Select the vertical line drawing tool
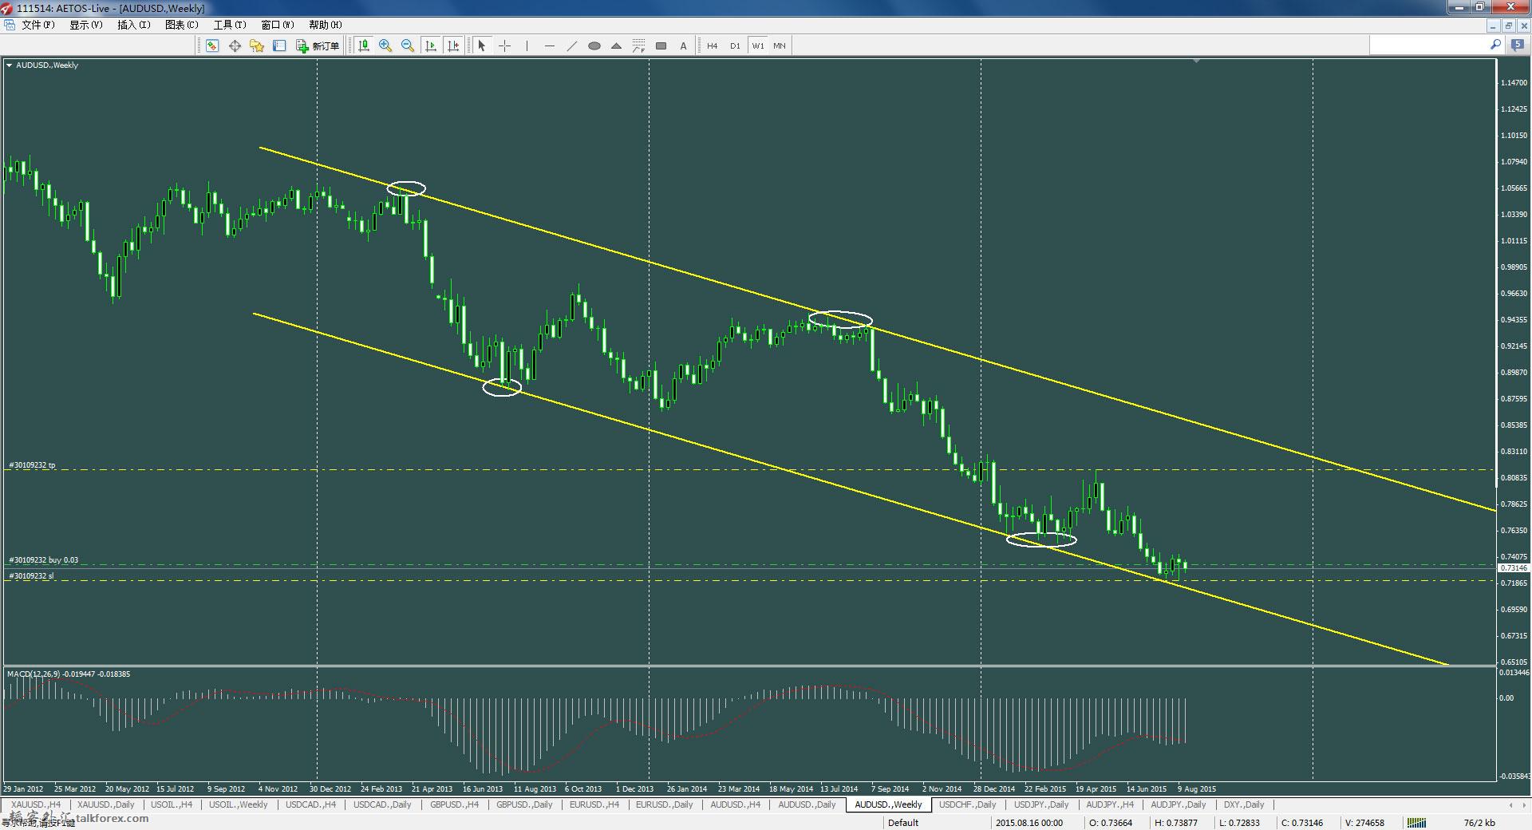The width and height of the screenshot is (1532, 830). (x=527, y=45)
